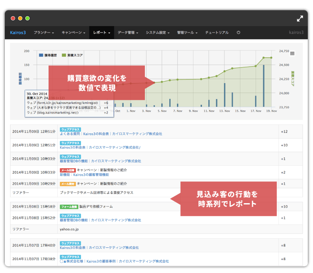This screenshot has width=313, height=273.
Task: Click the kairos3 user name in navbar
Action: click(x=296, y=33)
